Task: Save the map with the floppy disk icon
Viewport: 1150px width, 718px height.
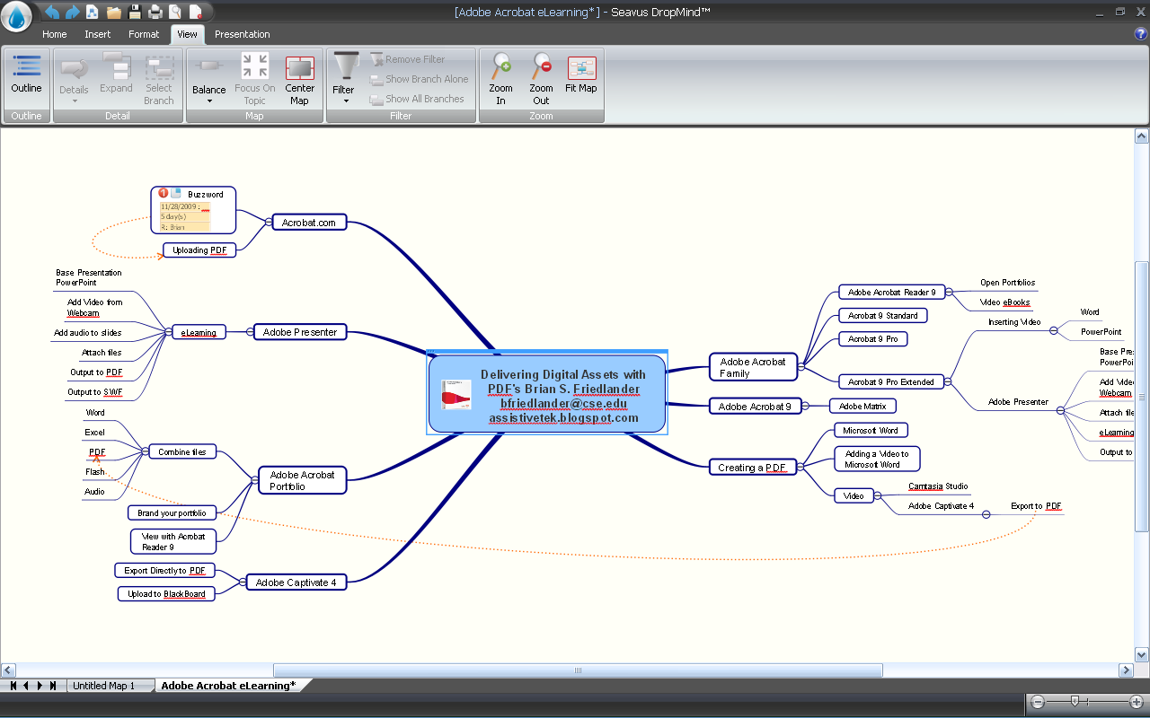Action: 135,12
